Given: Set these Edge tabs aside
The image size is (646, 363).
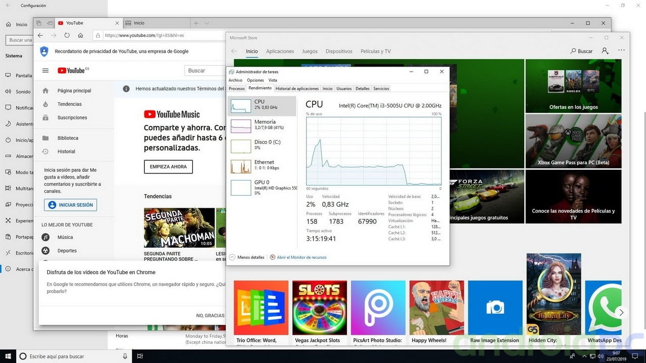Looking at the screenshot, I should pyautogui.click(x=49, y=23).
